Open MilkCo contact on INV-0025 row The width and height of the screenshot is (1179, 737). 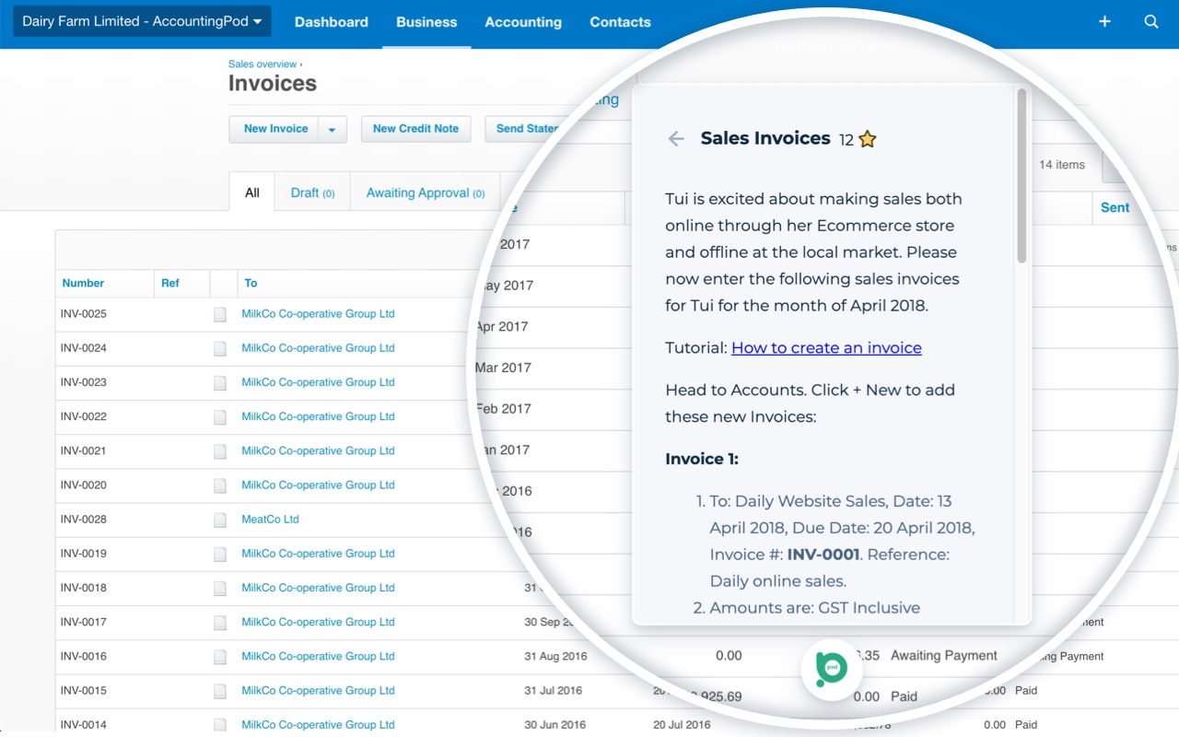pos(318,313)
